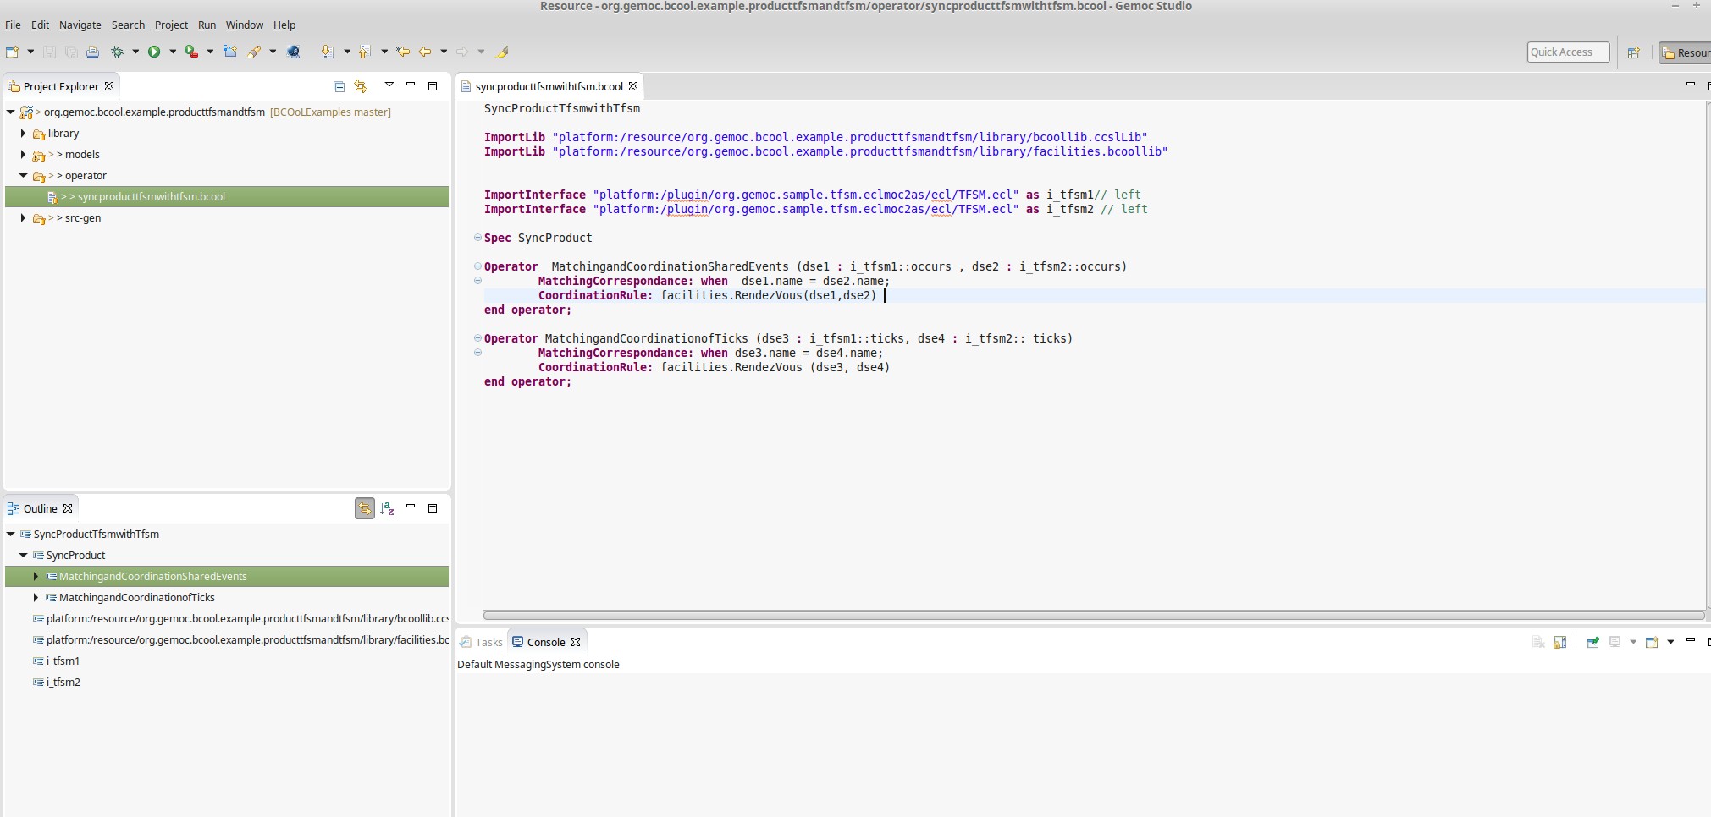The width and height of the screenshot is (1711, 817).
Task: Click Open Perspective icon near Quick Access
Action: pyautogui.click(x=1633, y=52)
